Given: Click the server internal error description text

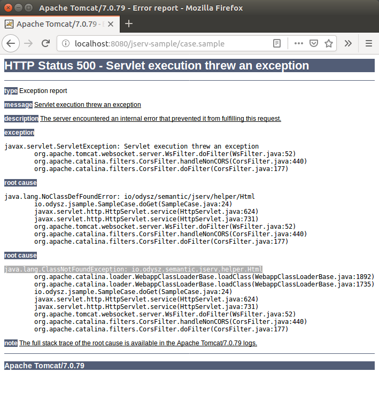Looking at the screenshot, I should pos(160,119).
